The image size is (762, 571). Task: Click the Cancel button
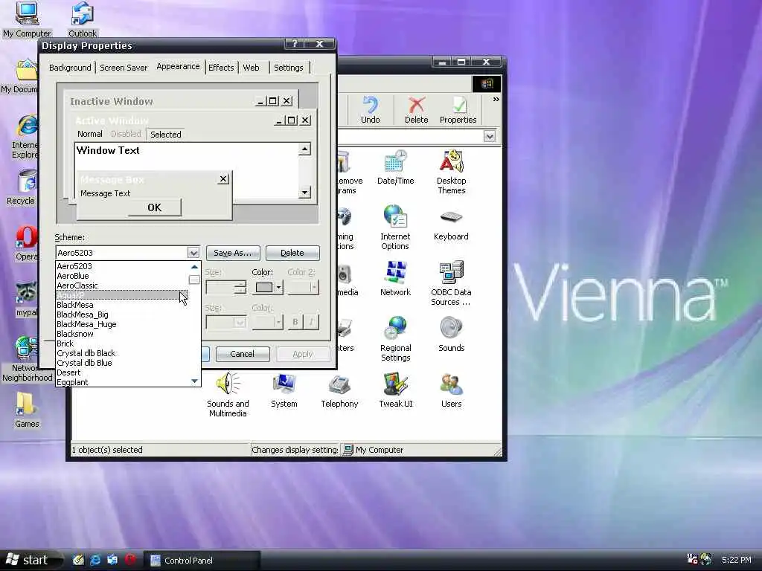(242, 354)
